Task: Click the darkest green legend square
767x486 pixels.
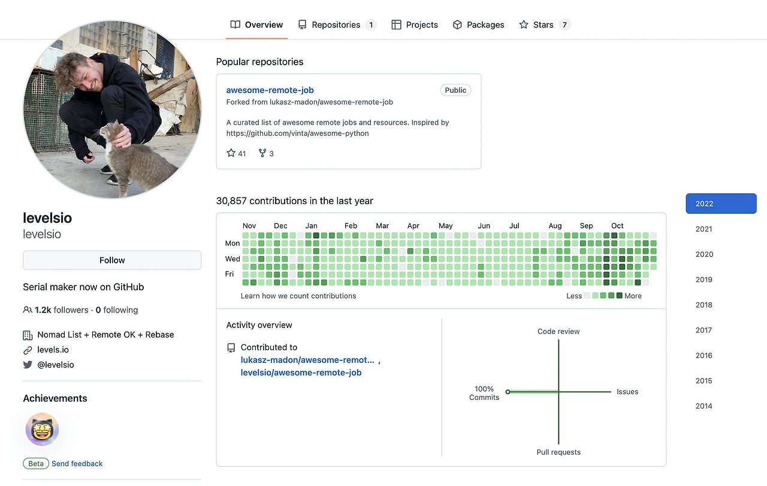Action: tap(620, 296)
